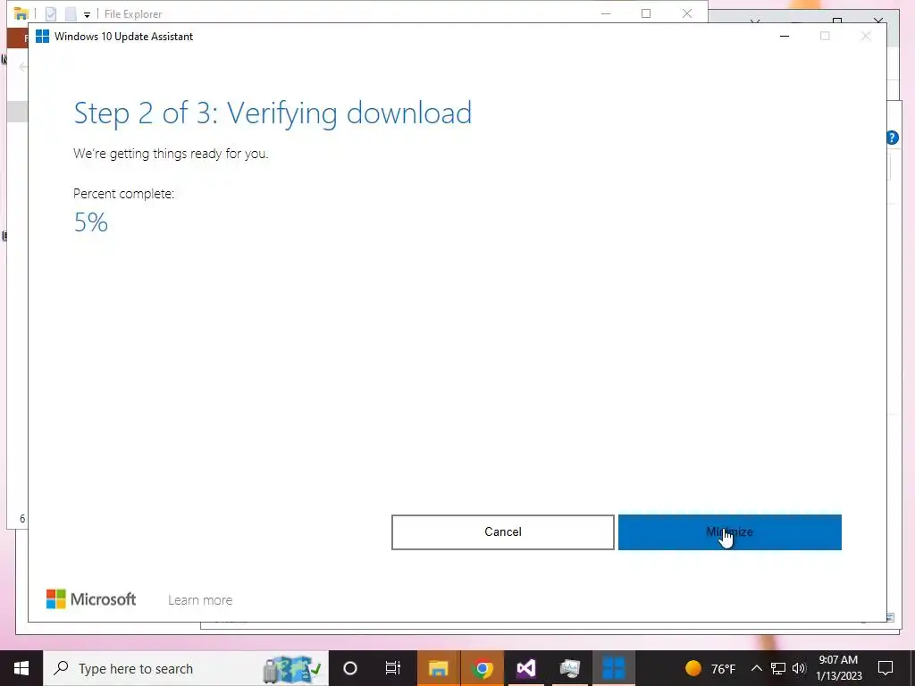Image resolution: width=915 pixels, height=686 pixels.
Task: Switch to Visual Studio in the taskbar
Action: tap(525, 668)
